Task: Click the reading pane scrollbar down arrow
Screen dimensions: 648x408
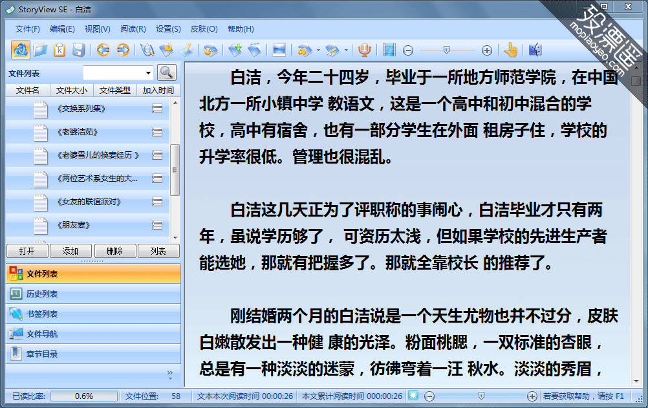Action: pos(636,381)
